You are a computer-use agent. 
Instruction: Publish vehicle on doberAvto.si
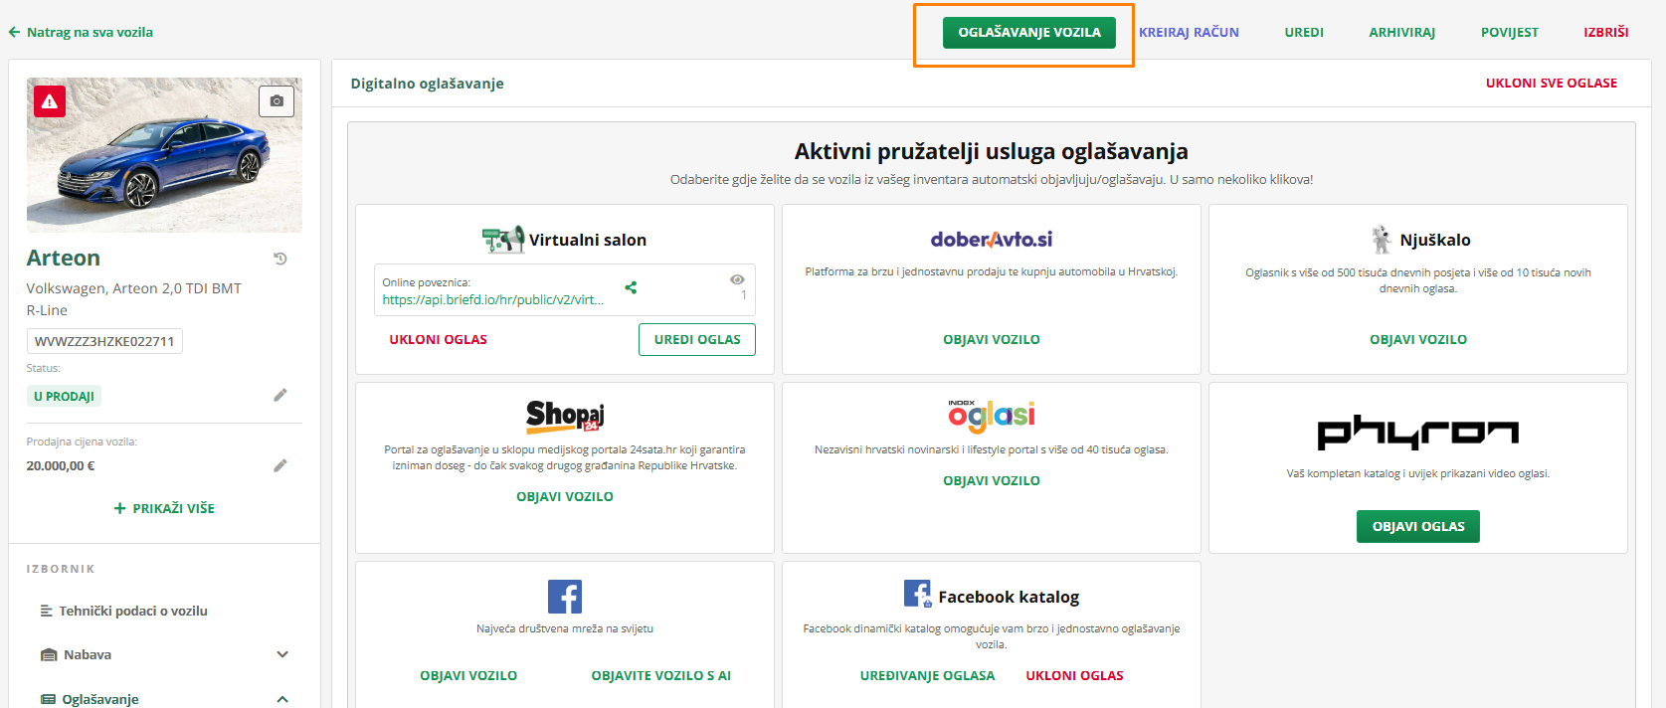[x=992, y=339]
